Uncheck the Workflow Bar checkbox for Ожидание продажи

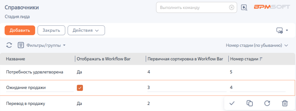pyautogui.click(x=80, y=88)
